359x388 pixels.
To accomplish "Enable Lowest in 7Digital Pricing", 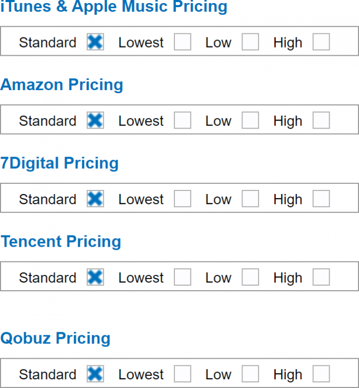I will pyautogui.click(x=183, y=199).
